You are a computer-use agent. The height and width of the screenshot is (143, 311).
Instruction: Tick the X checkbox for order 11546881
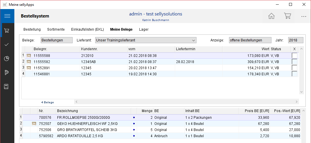[294, 74]
